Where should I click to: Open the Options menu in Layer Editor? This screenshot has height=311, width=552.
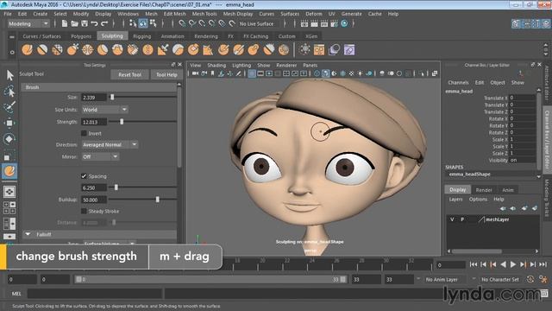click(478, 200)
